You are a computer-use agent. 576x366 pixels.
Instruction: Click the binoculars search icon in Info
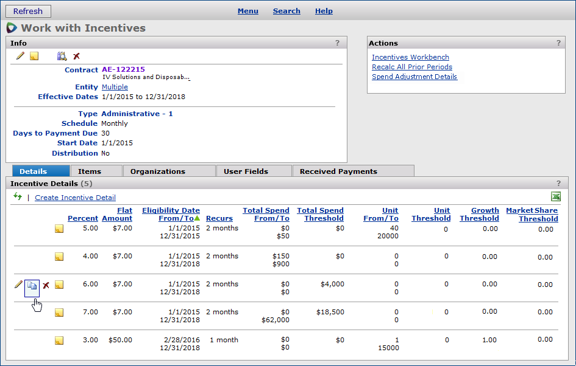click(x=62, y=56)
